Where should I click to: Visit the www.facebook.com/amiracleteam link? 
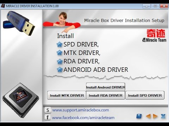coord(83,118)
